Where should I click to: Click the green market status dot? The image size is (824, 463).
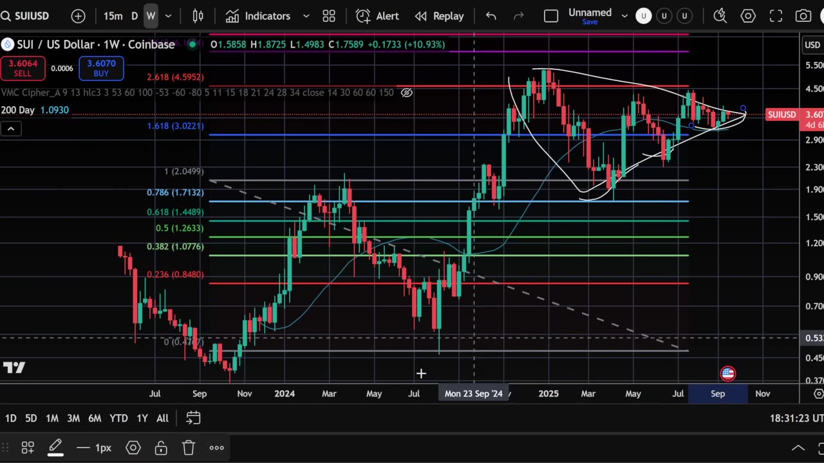click(x=192, y=44)
